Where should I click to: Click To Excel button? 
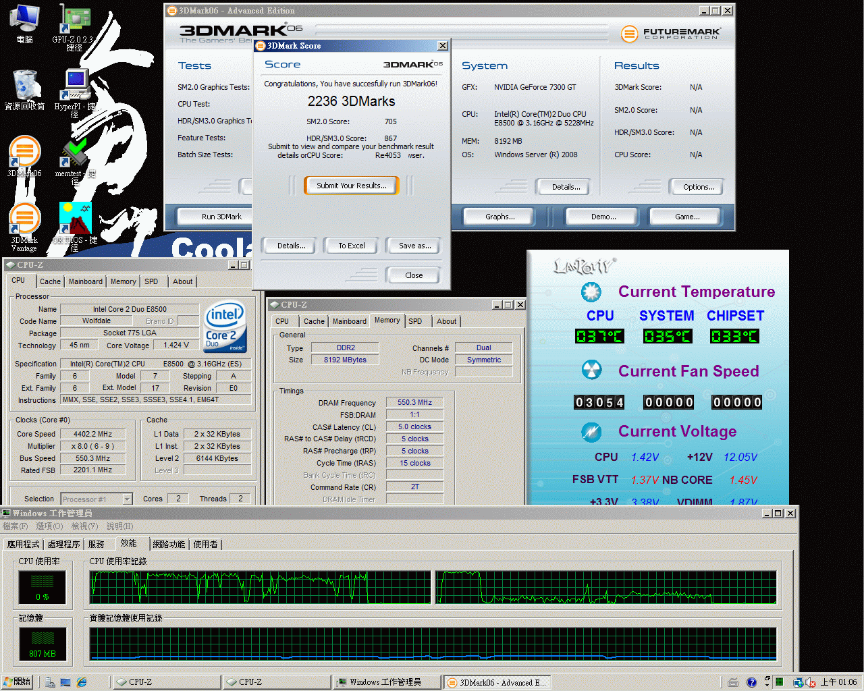pos(352,246)
